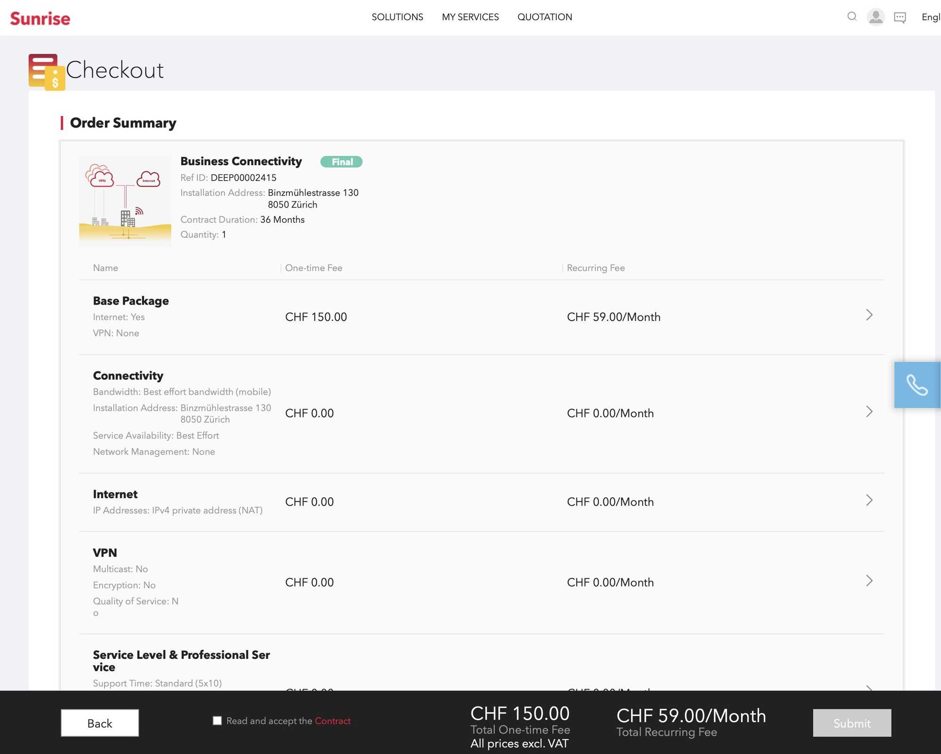Click the blue phone call widget

(x=917, y=385)
